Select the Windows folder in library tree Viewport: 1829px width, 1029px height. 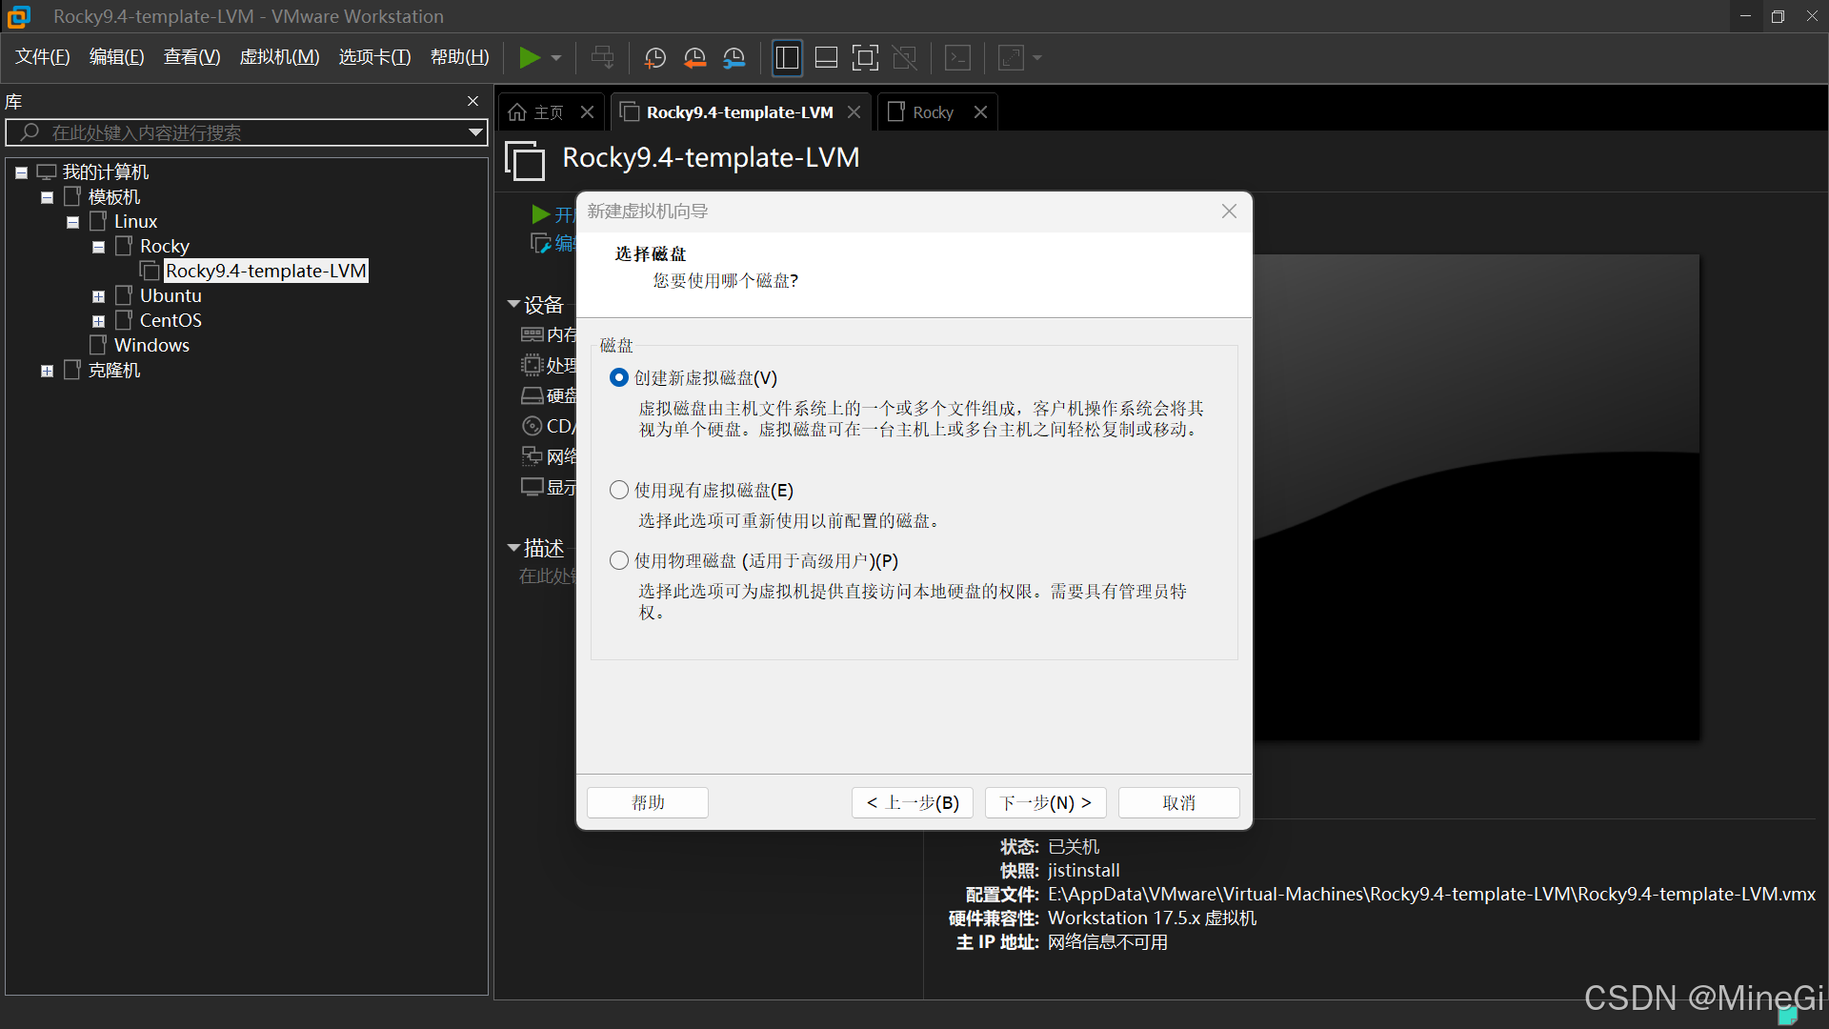coord(151,345)
